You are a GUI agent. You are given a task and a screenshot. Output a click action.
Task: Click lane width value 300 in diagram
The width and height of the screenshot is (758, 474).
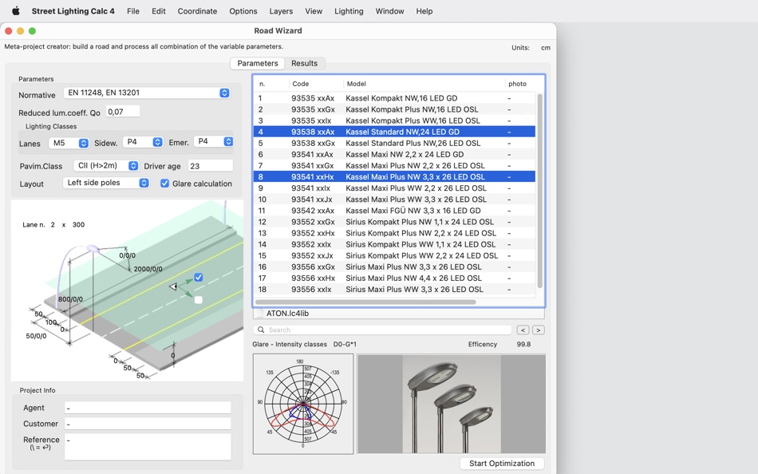pos(78,224)
